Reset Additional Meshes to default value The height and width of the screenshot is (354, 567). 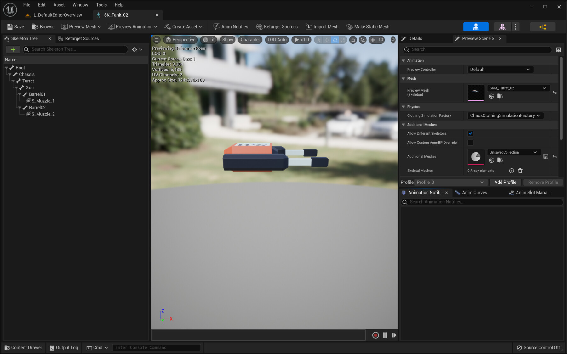click(555, 156)
